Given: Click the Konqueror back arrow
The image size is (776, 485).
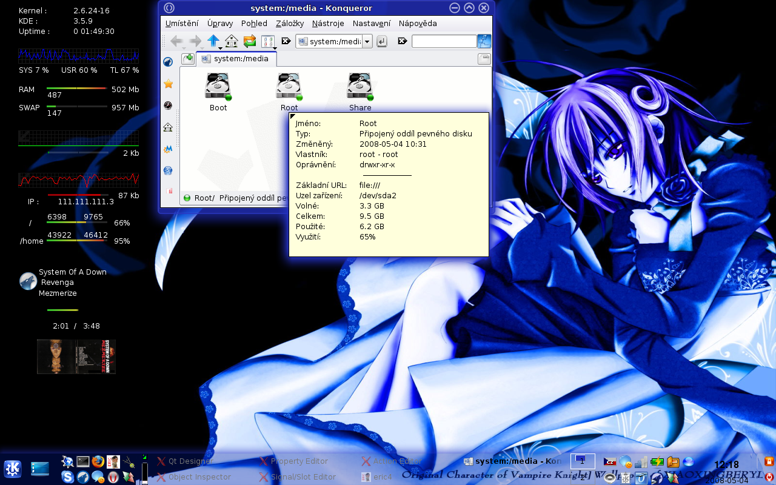Looking at the screenshot, I should point(176,41).
